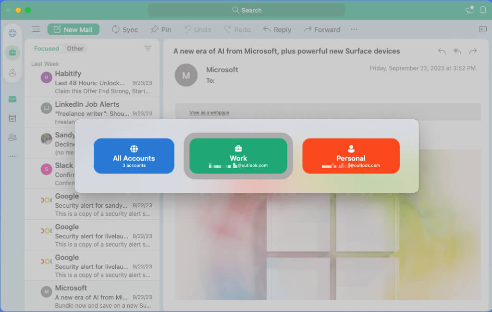
Task: Open the People view in sidebar
Action: point(12,137)
